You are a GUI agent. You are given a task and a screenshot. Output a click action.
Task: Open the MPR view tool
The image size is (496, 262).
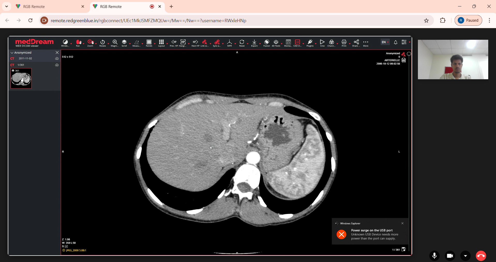(x=229, y=43)
